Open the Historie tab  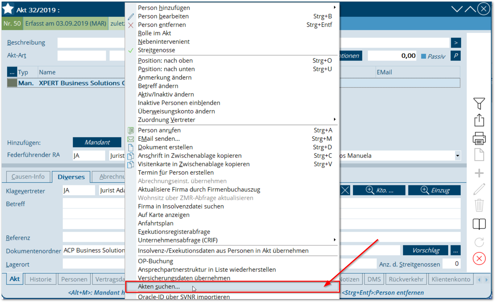[x=41, y=279]
